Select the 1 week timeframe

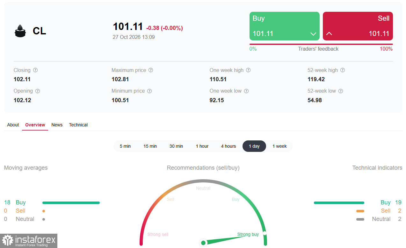279,146
